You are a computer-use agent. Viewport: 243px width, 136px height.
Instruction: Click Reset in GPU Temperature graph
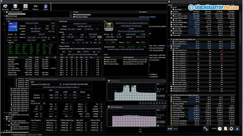[x=163, y=122]
